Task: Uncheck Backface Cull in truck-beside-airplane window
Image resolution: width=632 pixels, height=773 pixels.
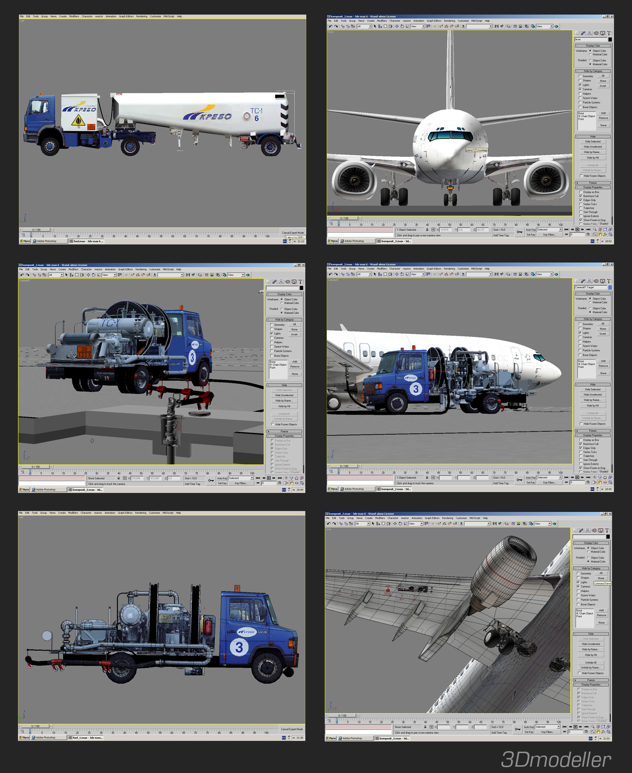Action: 581,444
